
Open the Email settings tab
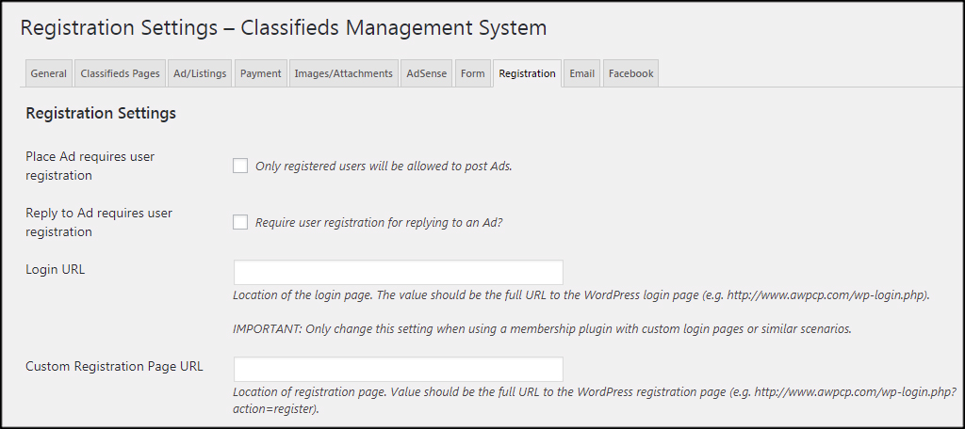(581, 73)
